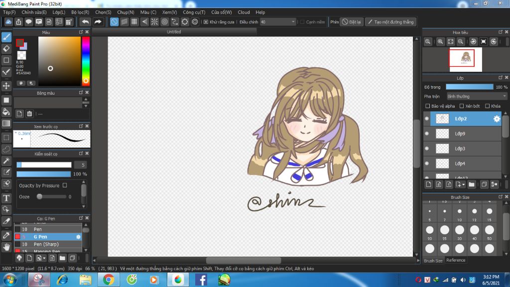Screen dimensions: 510x287
Task: Select the rectangular Select tool
Action: pyautogui.click(x=6, y=138)
